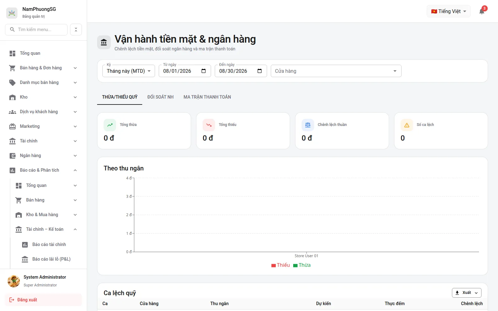498x311 pixels.
Task: Click the NamPhuongSG logo icon
Action: tap(12, 13)
